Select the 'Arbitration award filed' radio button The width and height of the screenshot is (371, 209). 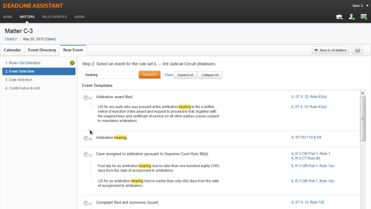pyautogui.click(x=86, y=97)
